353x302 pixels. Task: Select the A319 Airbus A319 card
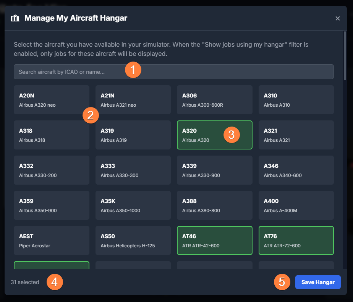click(x=133, y=135)
